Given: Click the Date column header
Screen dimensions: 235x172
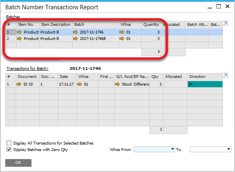Looking at the screenshot, I should [67, 77].
